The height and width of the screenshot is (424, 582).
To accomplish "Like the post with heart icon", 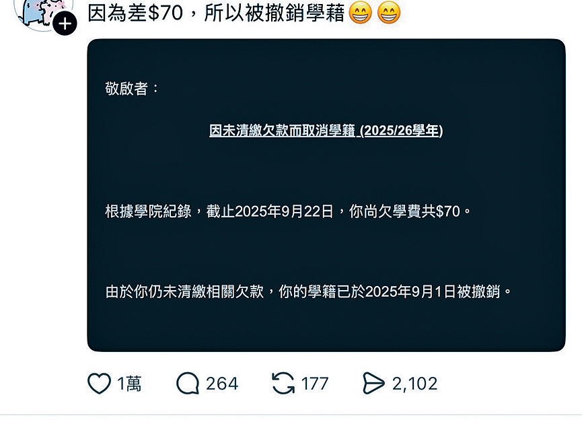I will [99, 384].
